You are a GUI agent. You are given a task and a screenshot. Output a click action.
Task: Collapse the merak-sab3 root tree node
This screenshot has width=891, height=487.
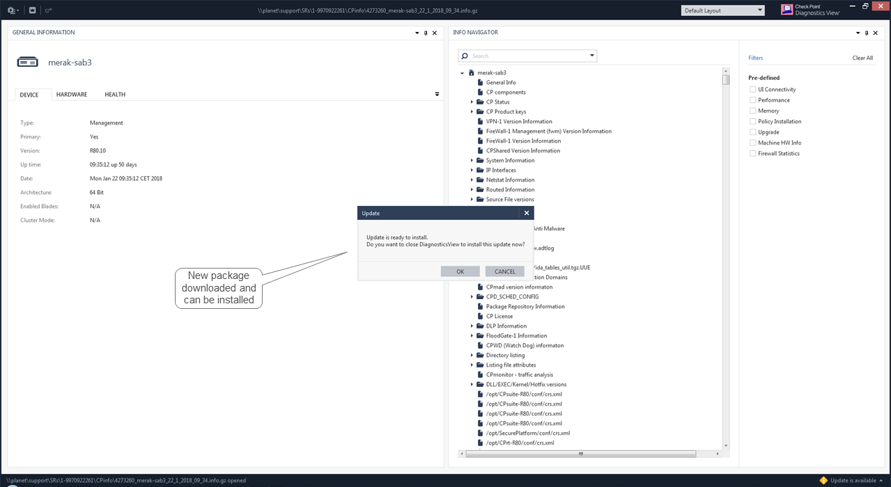pyautogui.click(x=462, y=73)
